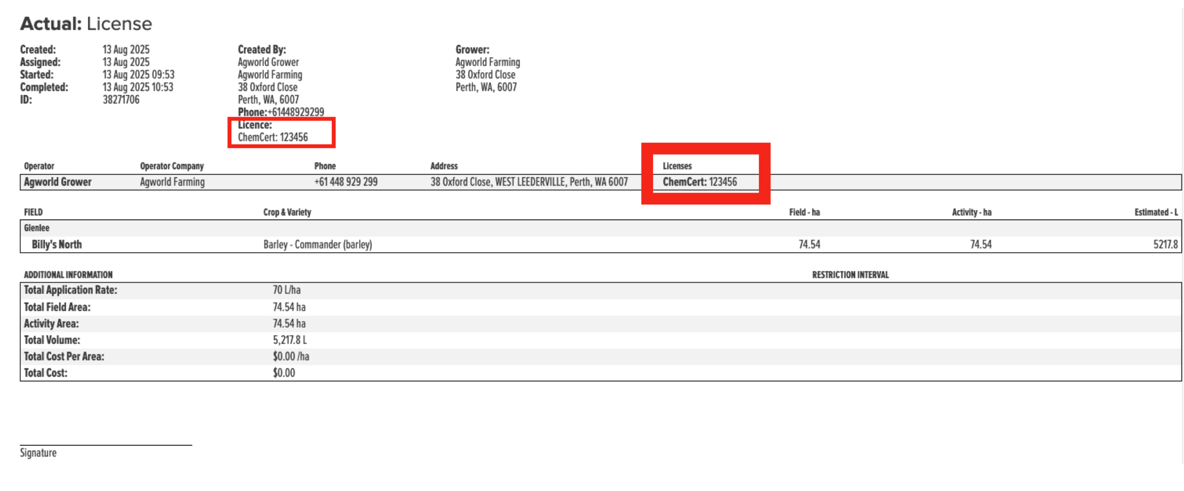The image size is (1184, 491).
Task: Click the Grower name Agworld Farming
Action: (x=487, y=62)
